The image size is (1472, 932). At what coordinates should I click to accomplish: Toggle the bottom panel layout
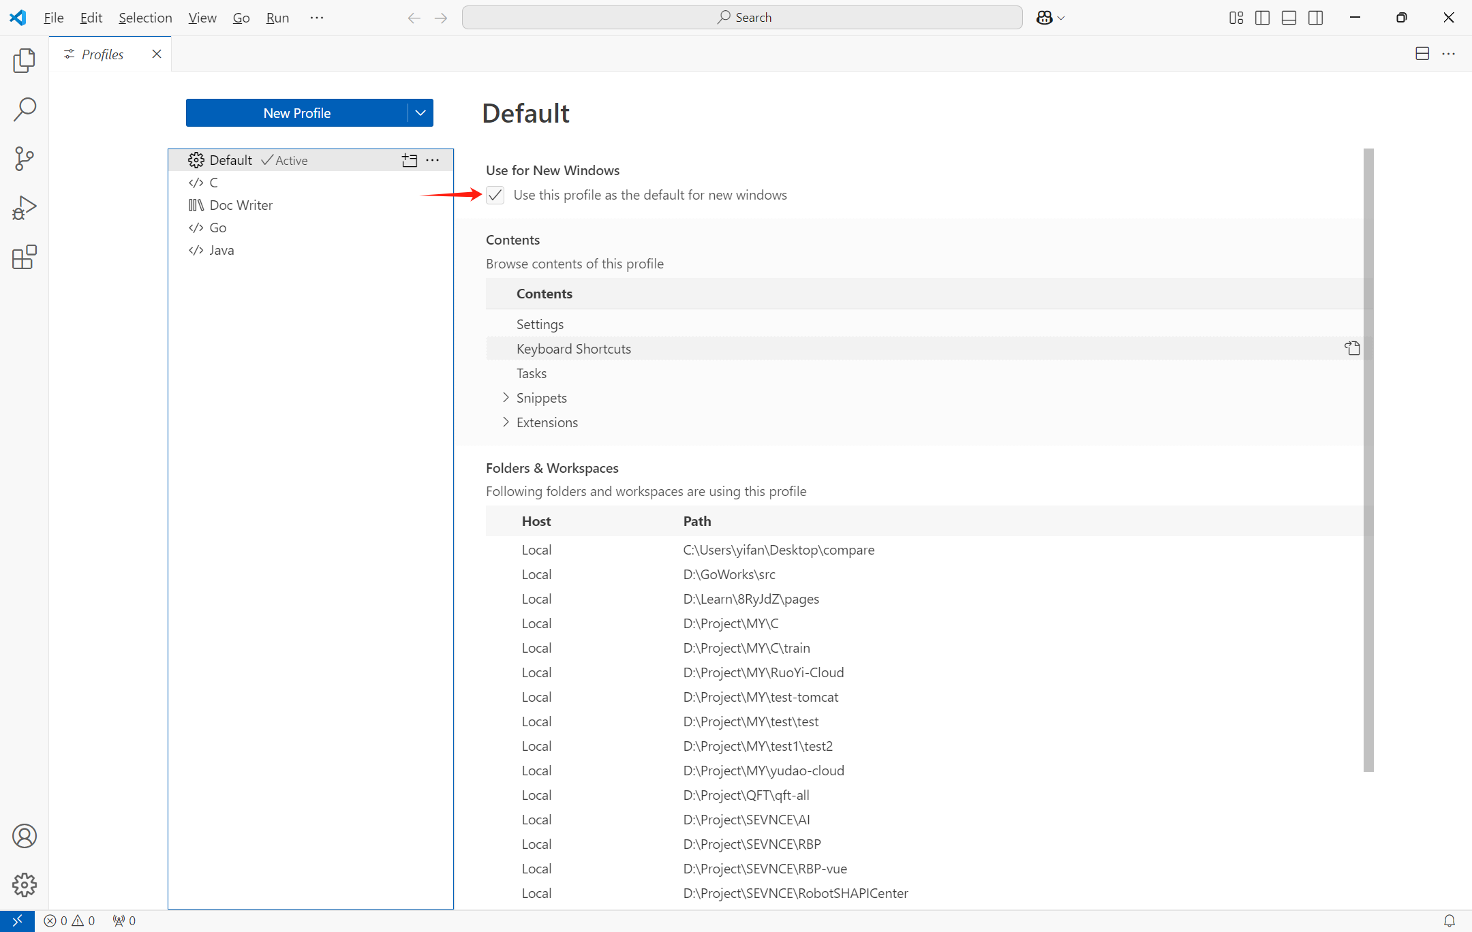coord(1289,18)
